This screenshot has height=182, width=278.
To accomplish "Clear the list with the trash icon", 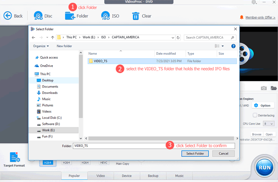I will coord(136,16).
